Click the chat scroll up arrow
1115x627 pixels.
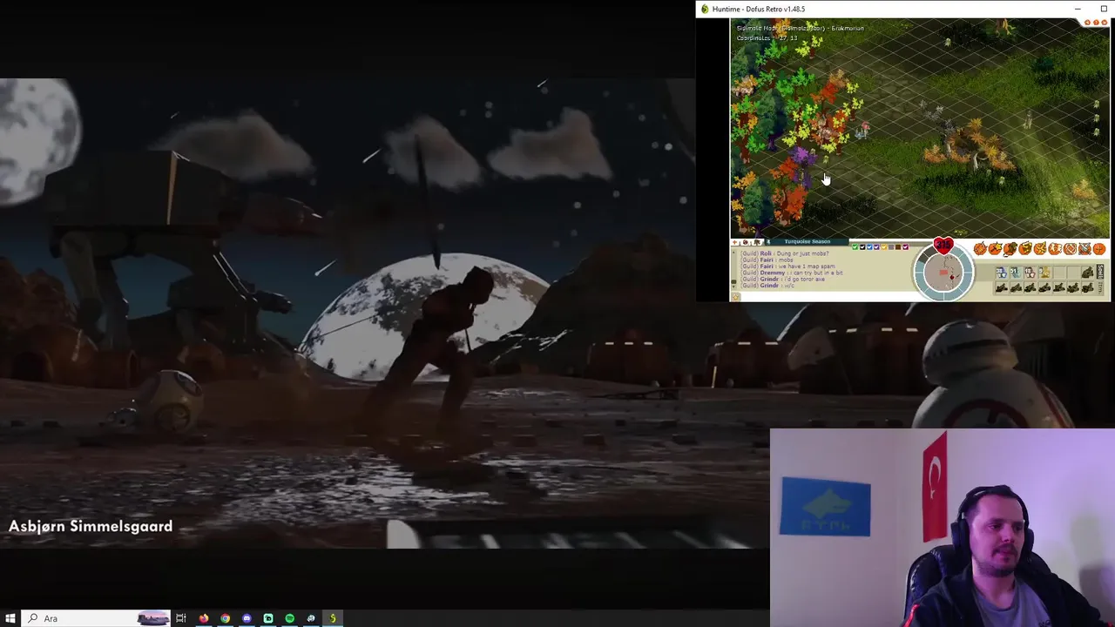733,253
